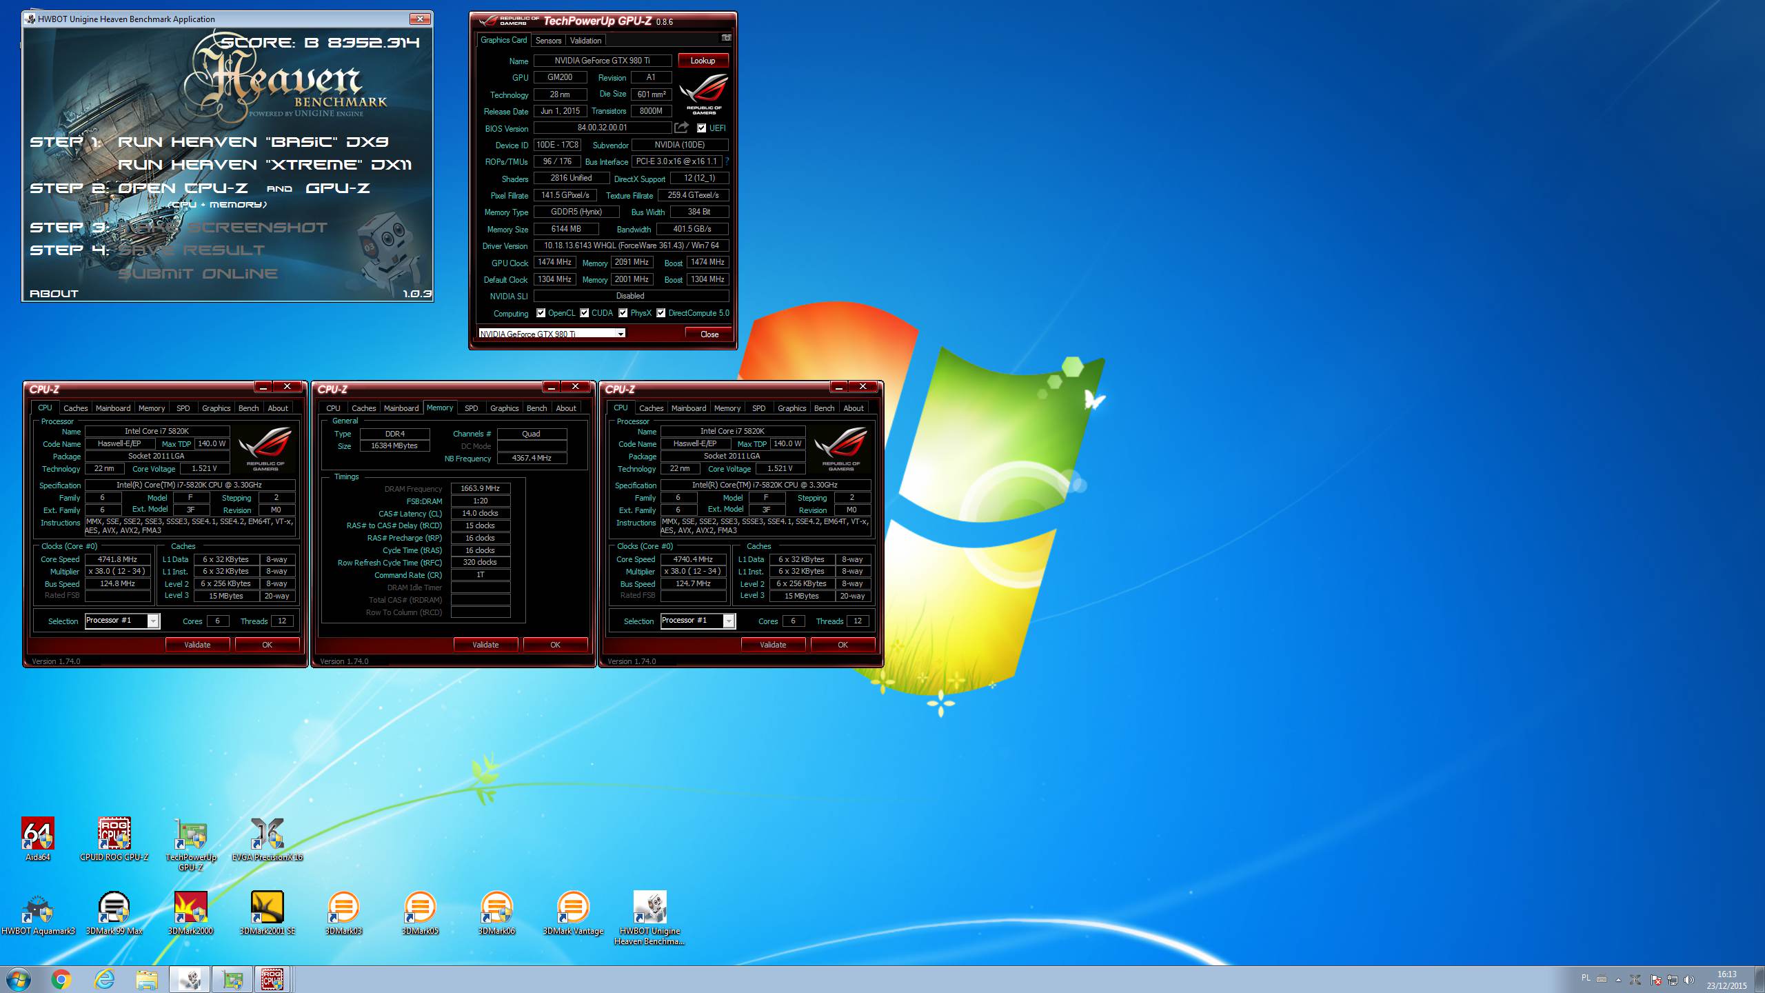Open the HWBOT Aquamark3 desktop shortcut
Image resolution: width=1765 pixels, height=993 pixels.
click(38, 913)
